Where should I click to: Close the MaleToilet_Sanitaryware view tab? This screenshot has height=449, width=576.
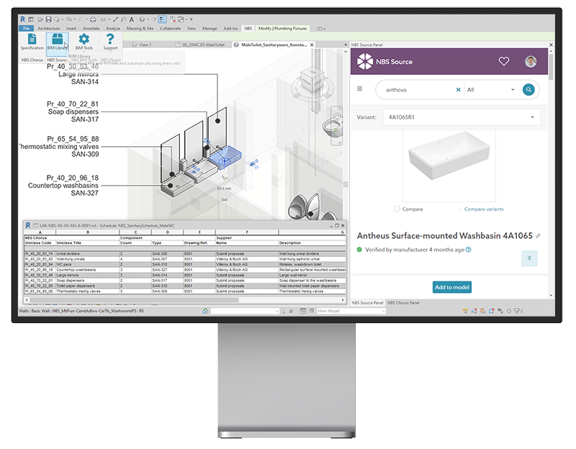pos(312,45)
